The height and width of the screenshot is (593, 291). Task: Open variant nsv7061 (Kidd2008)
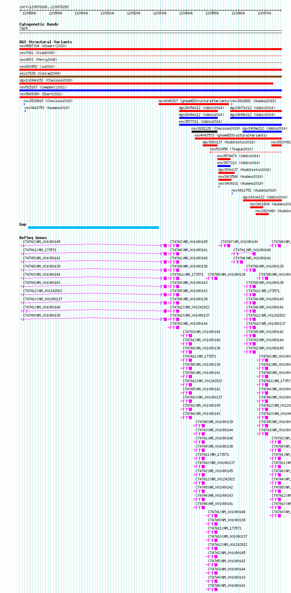click(x=150, y=56)
